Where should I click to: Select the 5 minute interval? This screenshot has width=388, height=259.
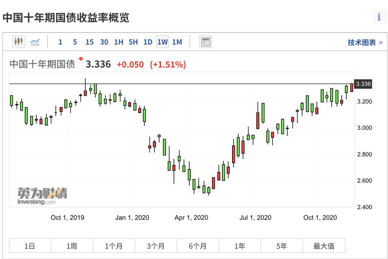point(75,42)
